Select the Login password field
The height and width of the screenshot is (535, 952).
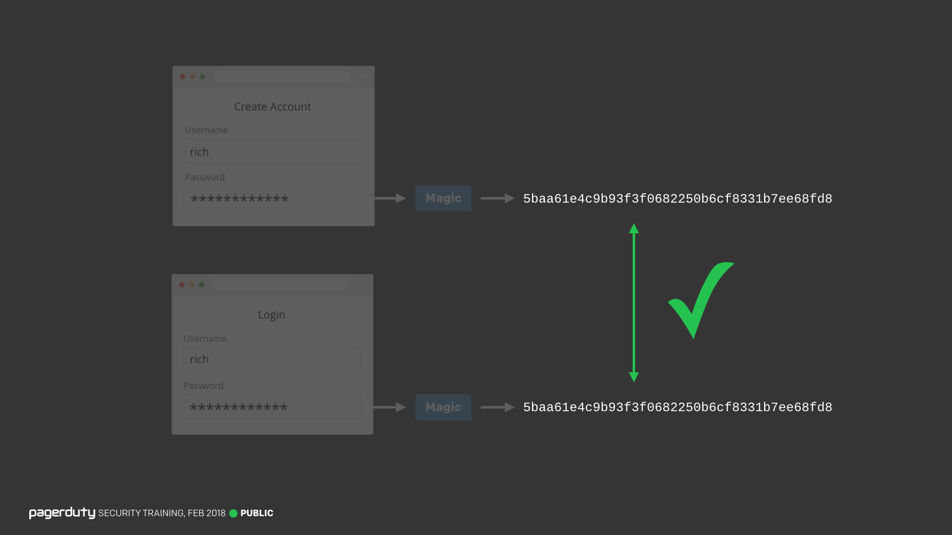[x=272, y=407]
